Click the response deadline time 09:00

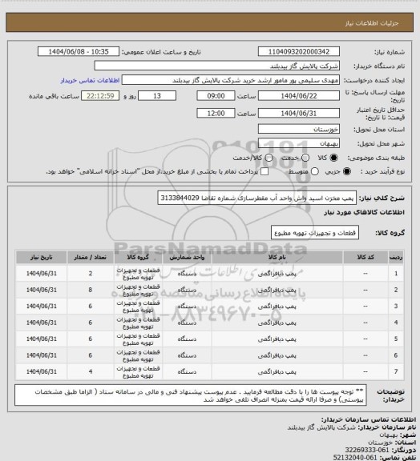click(x=216, y=96)
